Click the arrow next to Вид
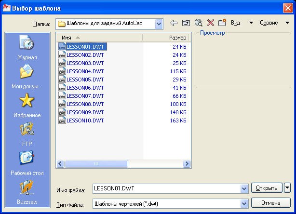The height and width of the screenshot is (214, 296). (x=251, y=23)
